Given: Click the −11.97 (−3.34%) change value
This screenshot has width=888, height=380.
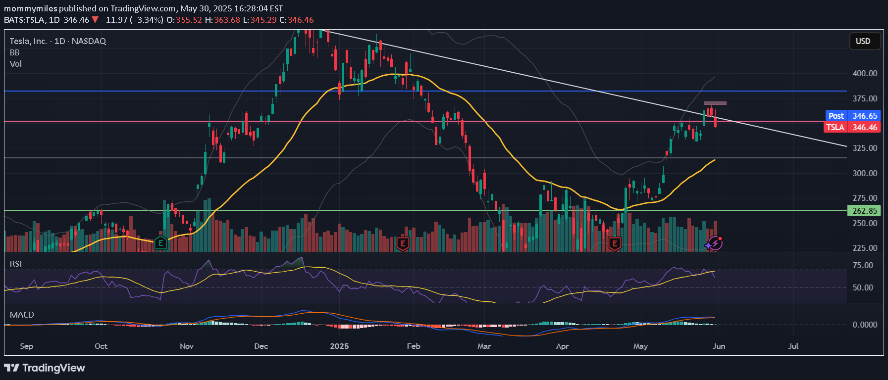Looking at the screenshot, I should [132, 20].
